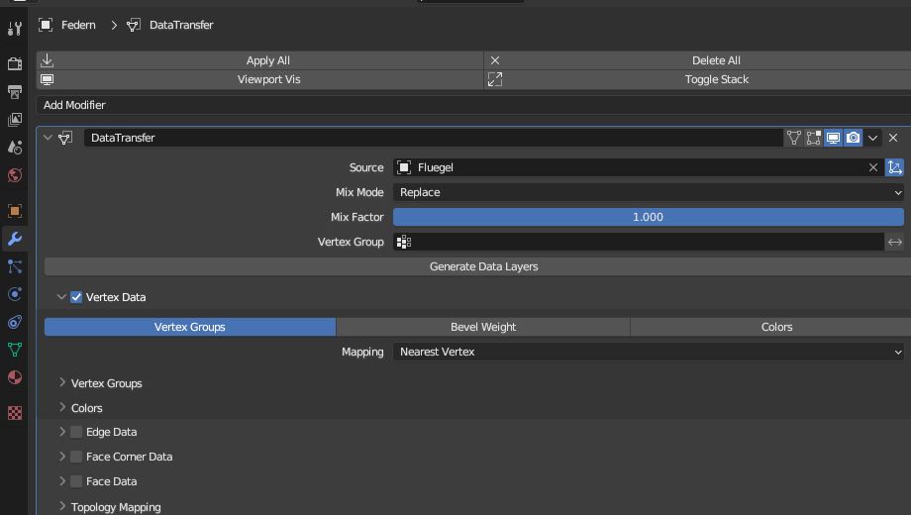Screen dimensions: 911x515
Task: Expand the Topology Mapping section
Action: pos(115,507)
